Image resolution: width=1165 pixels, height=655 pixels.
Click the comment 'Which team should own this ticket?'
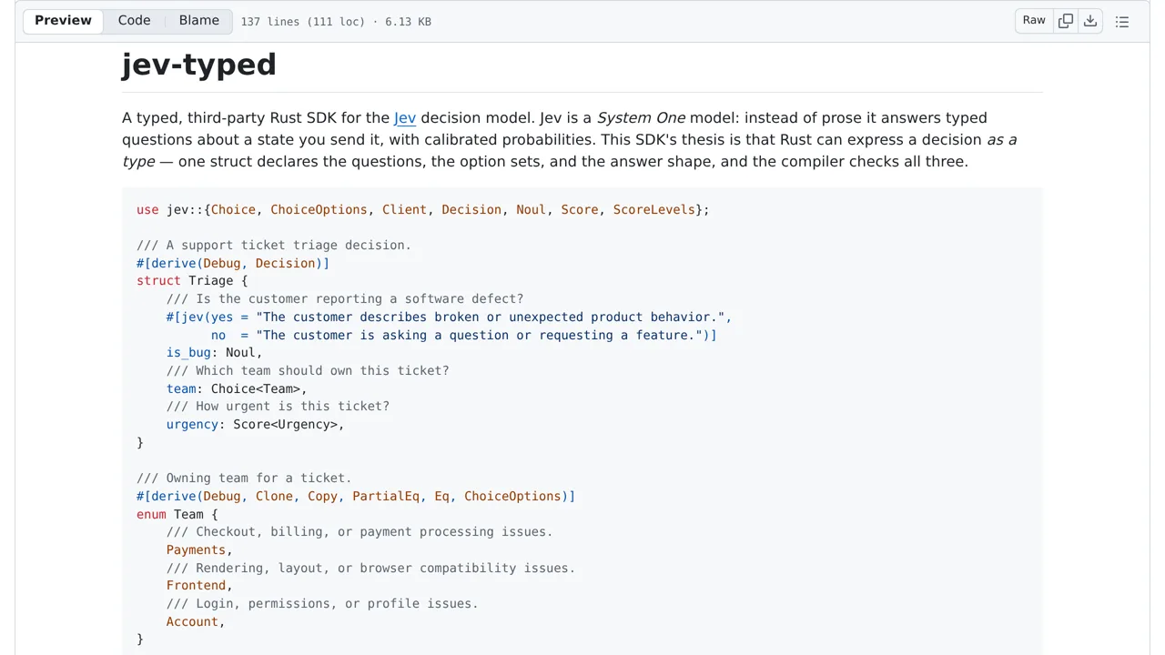coord(308,371)
